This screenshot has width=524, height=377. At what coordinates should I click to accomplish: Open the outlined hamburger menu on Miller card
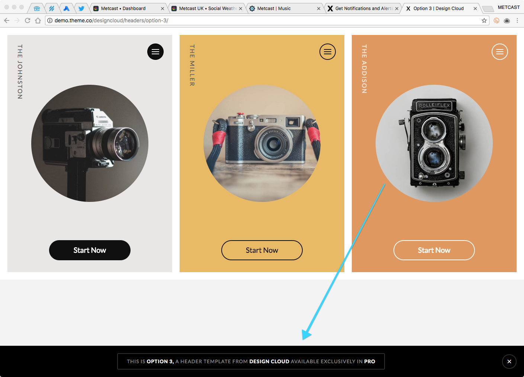tap(328, 52)
